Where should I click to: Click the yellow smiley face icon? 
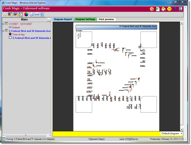[x=169, y=9]
